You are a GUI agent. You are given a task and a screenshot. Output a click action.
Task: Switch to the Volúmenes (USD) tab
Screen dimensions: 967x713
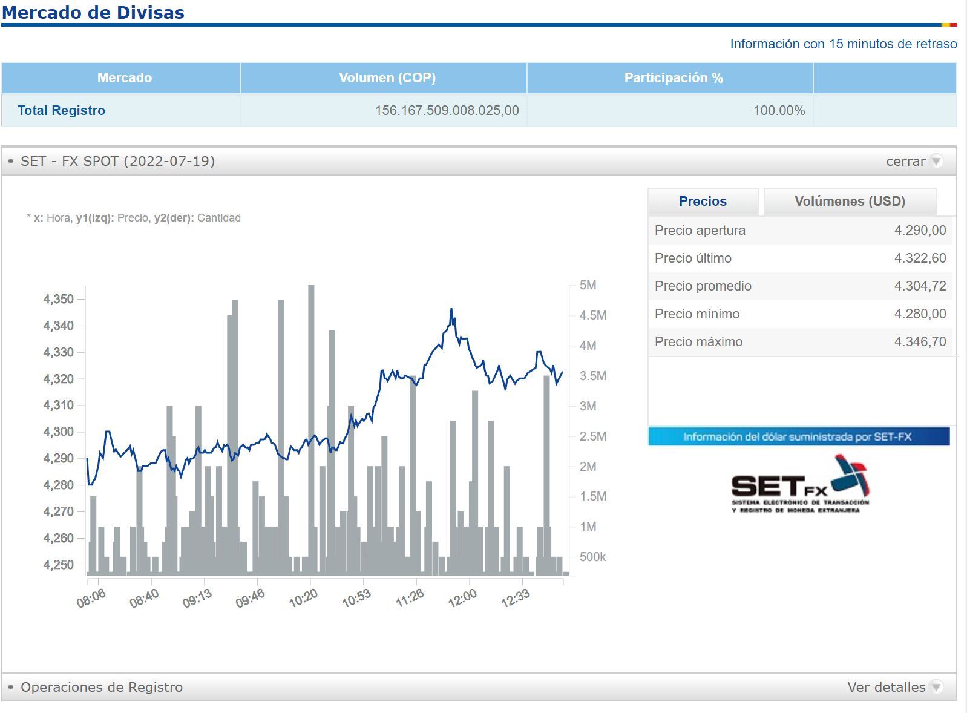(849, 202)
